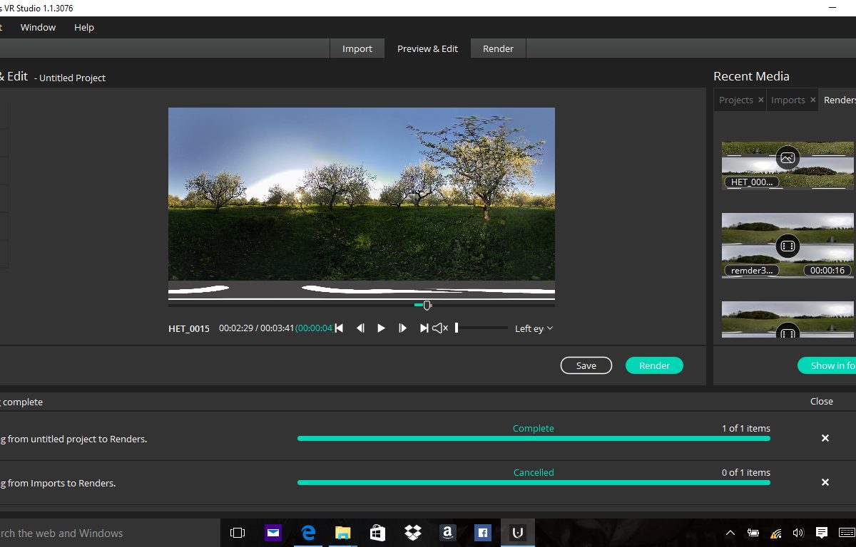Open Facebook from the taskbar
Viewport: 856px width, 547px height.
click(482, 533)
